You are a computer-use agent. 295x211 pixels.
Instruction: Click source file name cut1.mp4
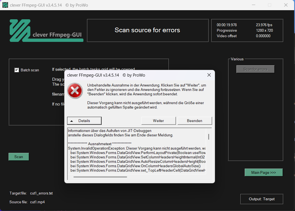pos(38,202)
